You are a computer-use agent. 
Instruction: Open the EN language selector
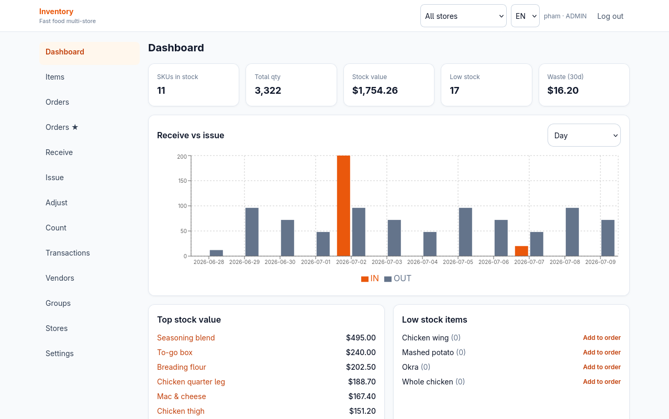tap(525, 16)
